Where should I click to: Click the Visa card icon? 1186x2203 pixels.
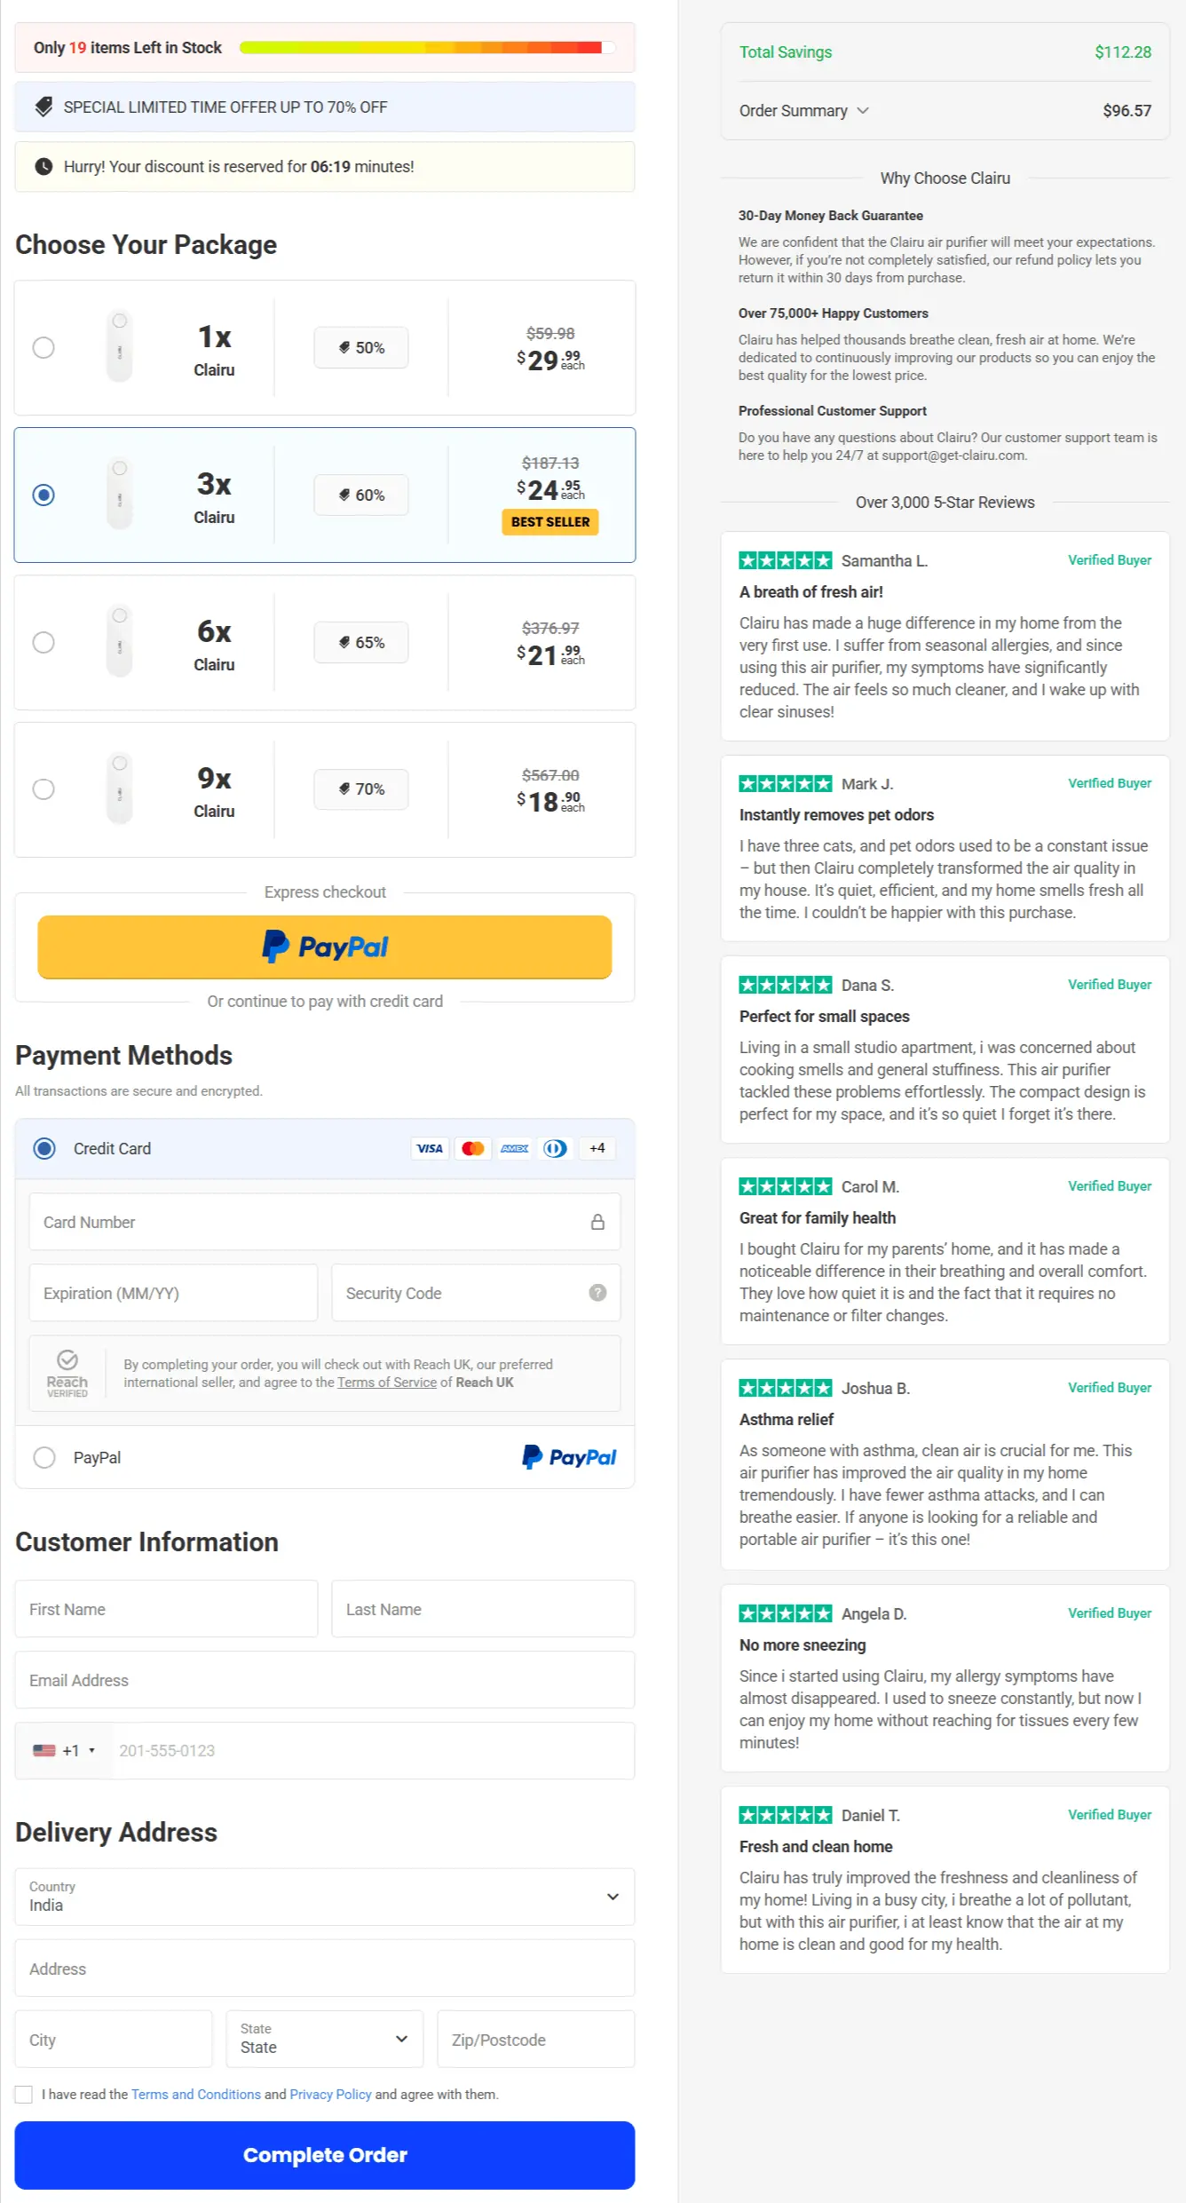[430, 1147]
